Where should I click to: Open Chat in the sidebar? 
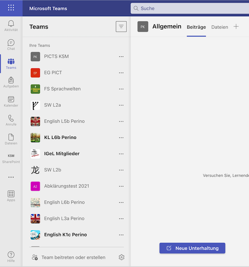11,45
